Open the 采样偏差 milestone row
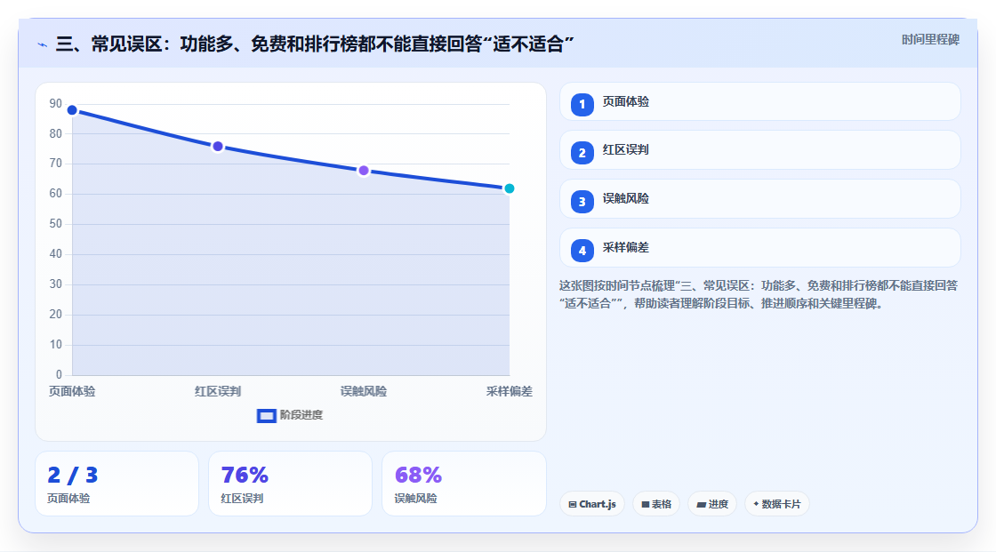996x552 pixels. point(759,248)
